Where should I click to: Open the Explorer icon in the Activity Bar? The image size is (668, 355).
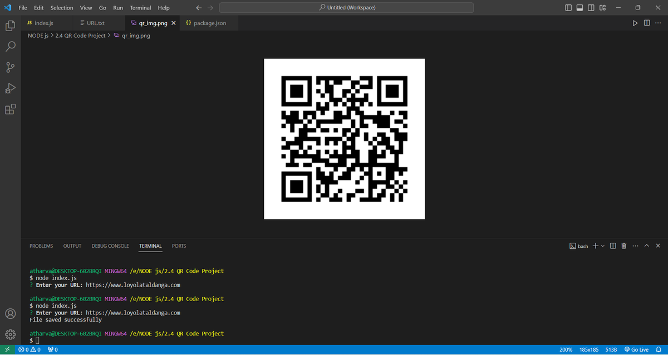pyautogui.click(x=9, y=26)
